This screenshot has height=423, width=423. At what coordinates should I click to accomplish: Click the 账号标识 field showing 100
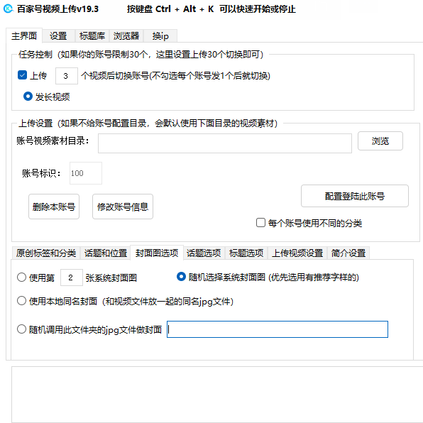86,173
